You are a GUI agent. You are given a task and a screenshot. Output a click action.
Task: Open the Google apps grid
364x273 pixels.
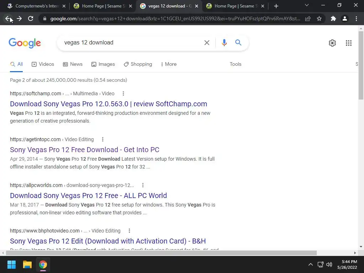[348, 43]
